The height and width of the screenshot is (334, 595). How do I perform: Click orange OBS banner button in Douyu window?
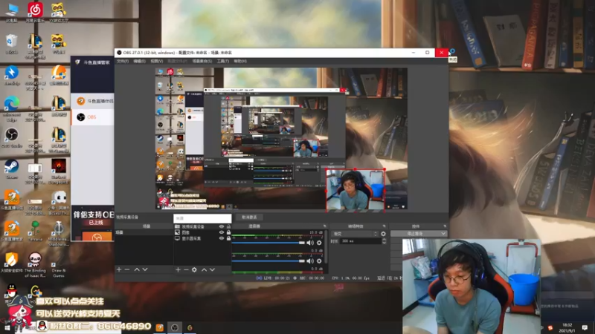click(x=97, y=237)
